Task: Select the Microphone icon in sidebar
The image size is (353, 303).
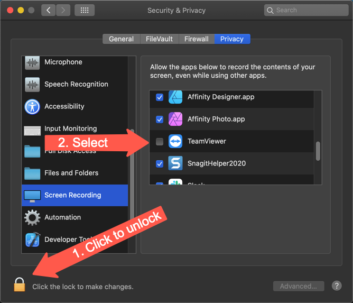Action: point(32,62)
